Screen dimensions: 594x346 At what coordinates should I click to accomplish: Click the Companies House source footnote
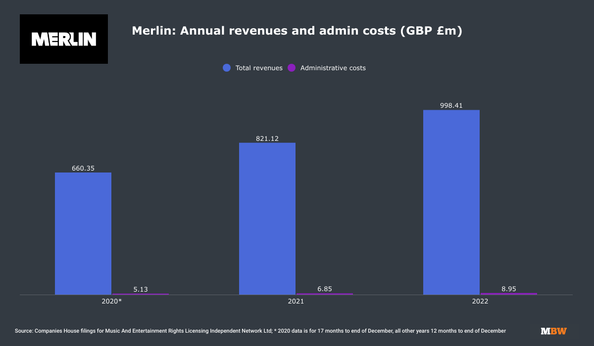(x=260, y=331)
